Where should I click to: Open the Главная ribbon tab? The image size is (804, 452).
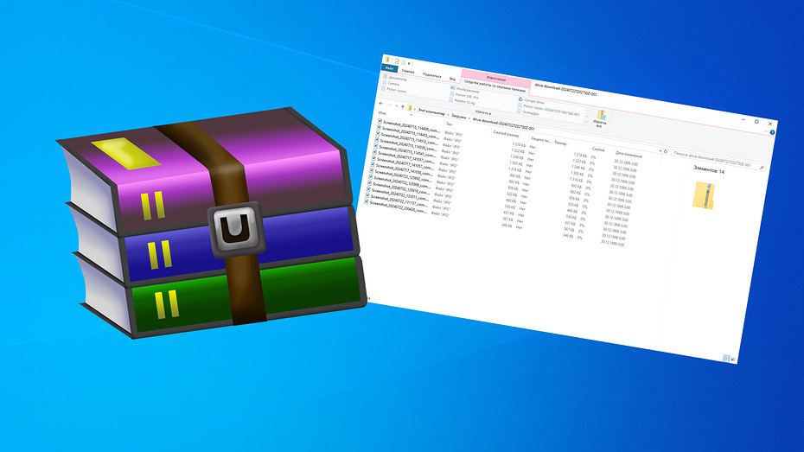tap(408, 71)
